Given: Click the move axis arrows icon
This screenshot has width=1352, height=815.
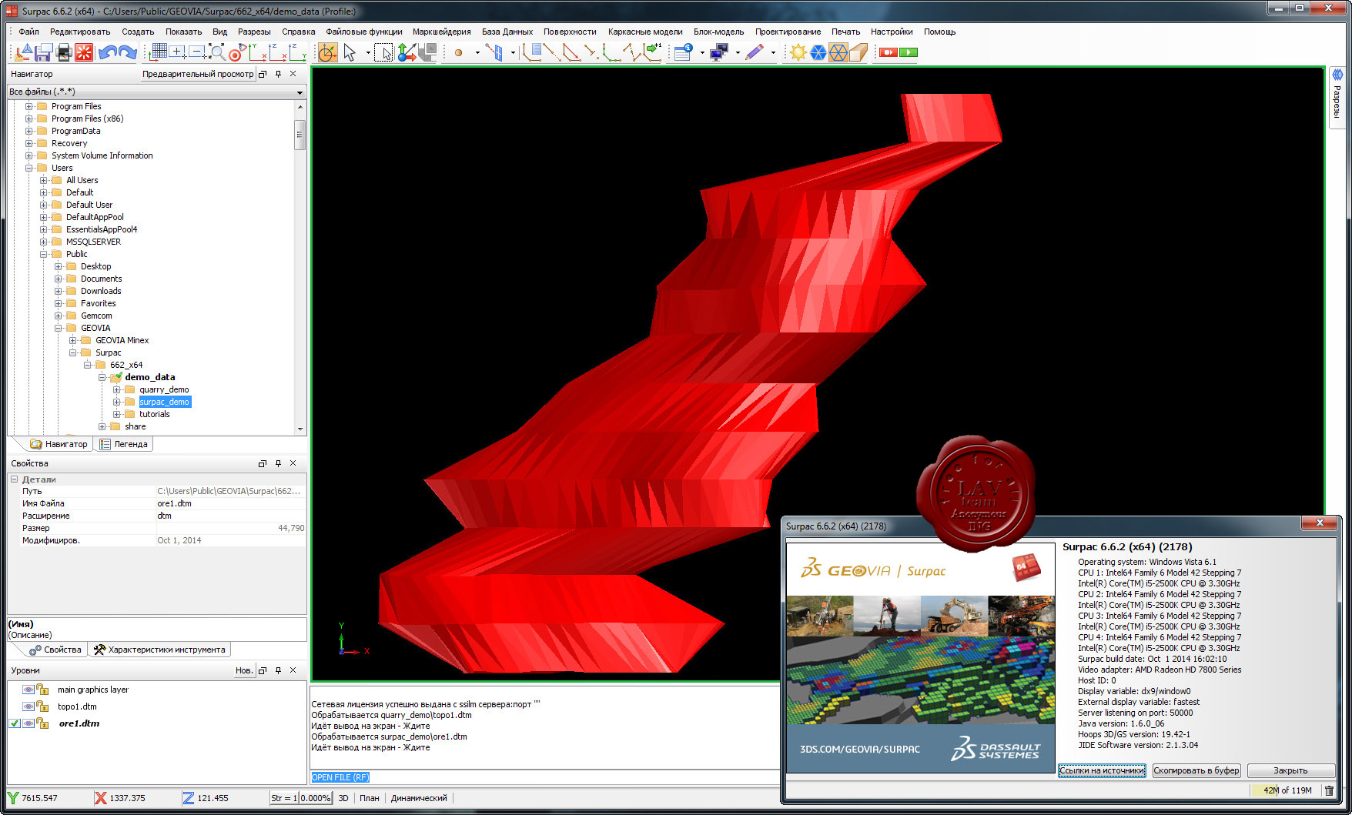Looking at the screenshot, I should click(x=407, y=52).
